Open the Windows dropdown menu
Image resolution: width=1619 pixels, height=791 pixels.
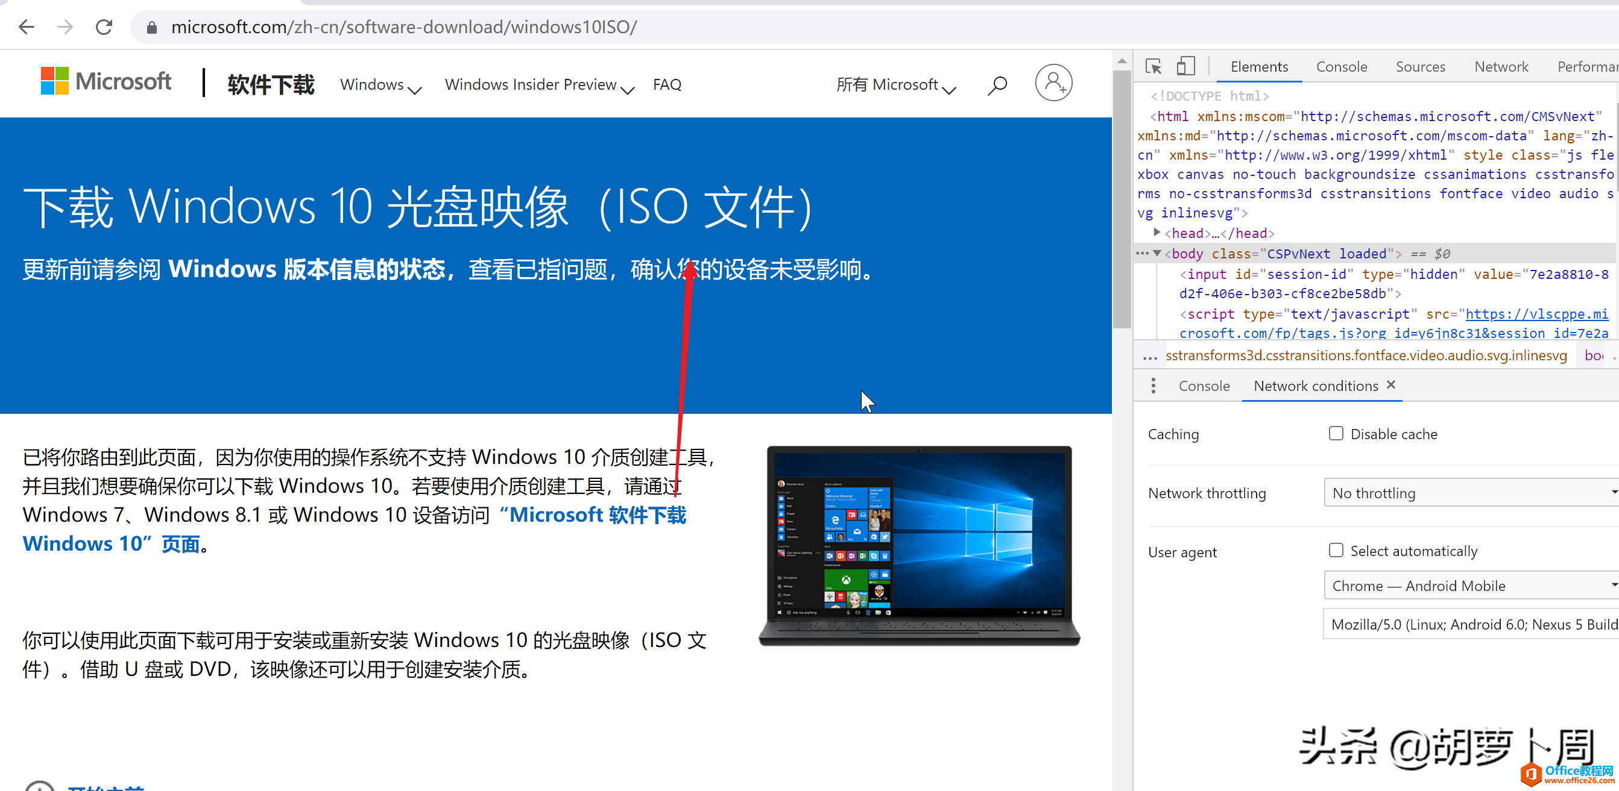[x=380, y=85]
